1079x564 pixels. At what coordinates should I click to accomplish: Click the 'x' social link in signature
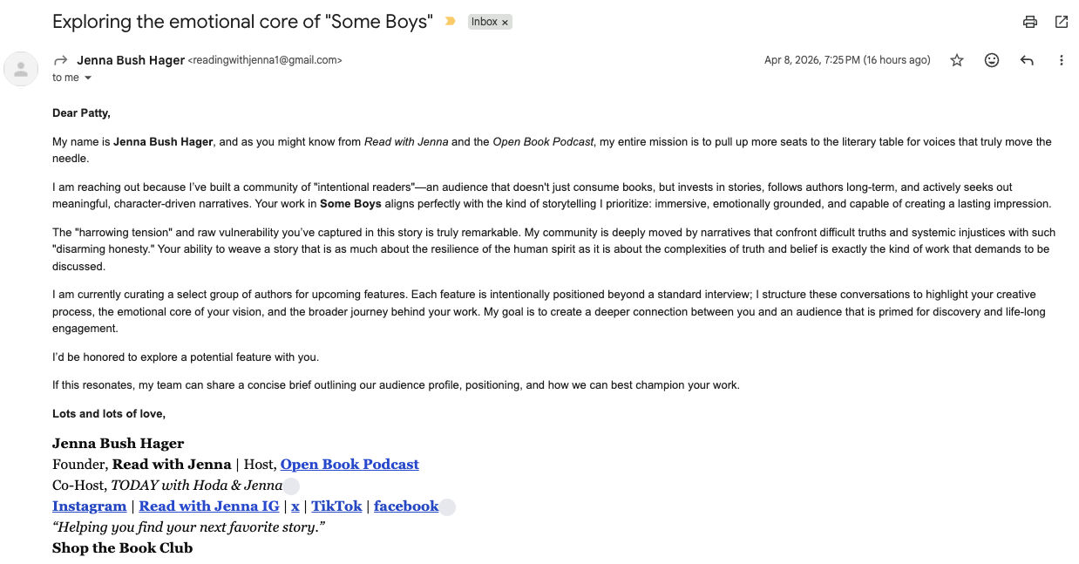click(x=295, y=506)
